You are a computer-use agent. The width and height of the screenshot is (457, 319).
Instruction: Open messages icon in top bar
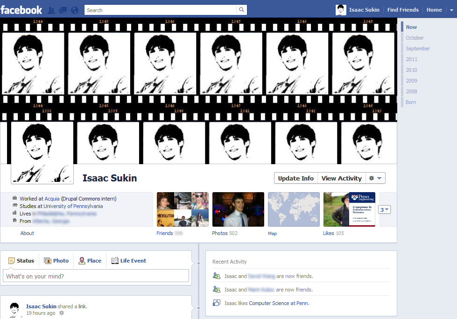tap(63, 9)
